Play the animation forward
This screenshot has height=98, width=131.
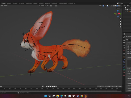click(52, 86)
